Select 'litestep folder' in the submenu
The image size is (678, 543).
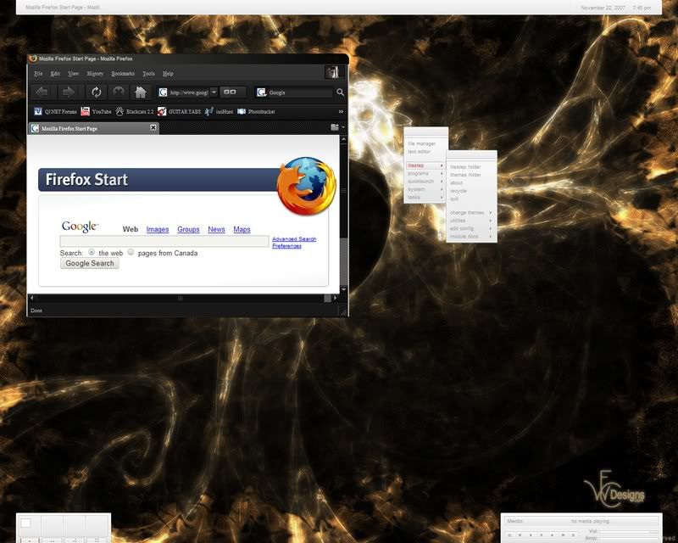[465, 166]
